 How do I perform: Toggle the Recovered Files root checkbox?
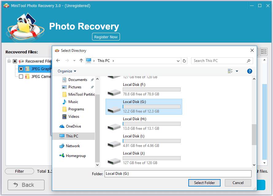point(15,61)
